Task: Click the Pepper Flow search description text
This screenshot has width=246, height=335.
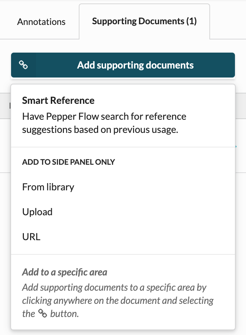Action: tap(104, 123)
